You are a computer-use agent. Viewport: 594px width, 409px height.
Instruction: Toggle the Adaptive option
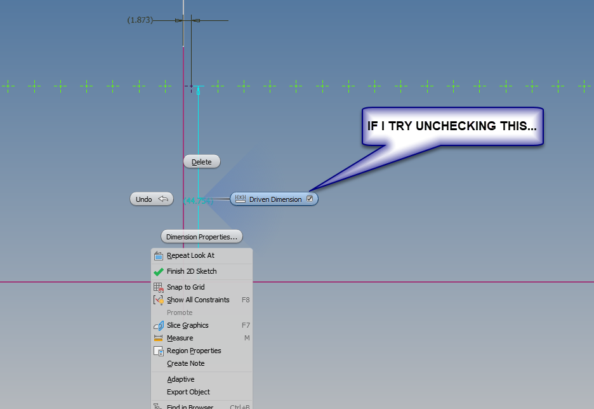pos(180,379)
